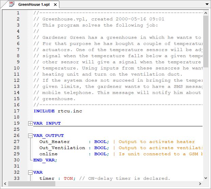The height and width of the screenshot is (189, 211).
Task: Click the vertical scrollbar up arrow
Action: pos(206,13)
